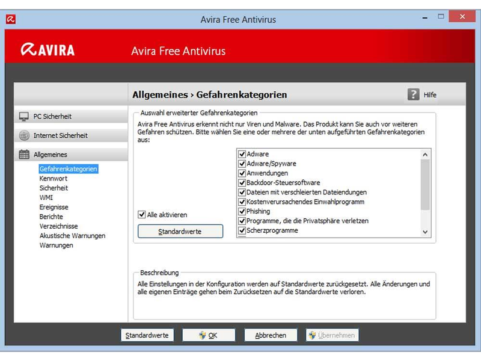Viewport: 481px width, 361px height.
Task: Open the Akustische Warnungen page
Action: [x=72, y=235]
